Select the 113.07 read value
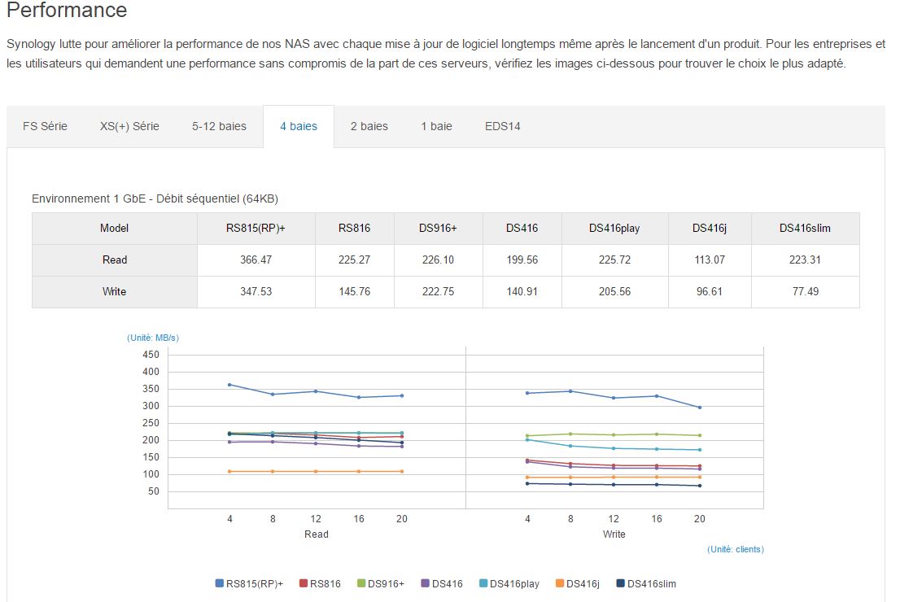Image resolution: width=900 pixels, height=602 pixels. point(710,260)
